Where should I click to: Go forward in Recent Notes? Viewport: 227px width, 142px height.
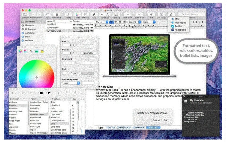pyautogui.click(x=39, y=14)
